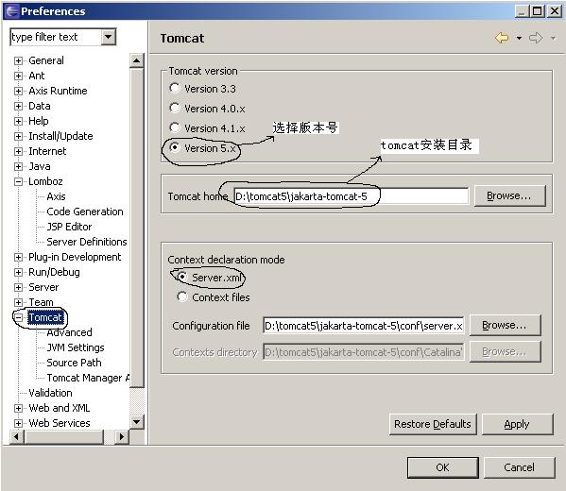Expand the Help tree node
The image size is (566, 491).
[18, 121]
